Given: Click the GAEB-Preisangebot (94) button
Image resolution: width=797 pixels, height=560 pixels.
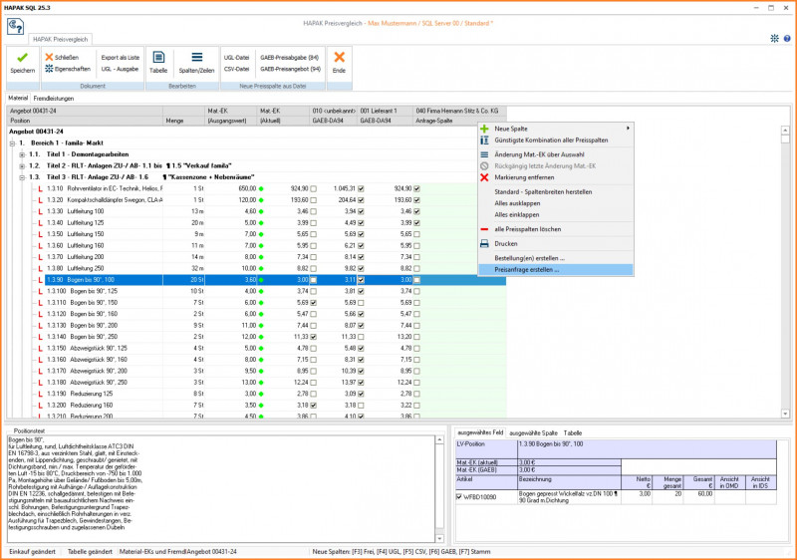Looking at the screenshot, I should (290, 70).
